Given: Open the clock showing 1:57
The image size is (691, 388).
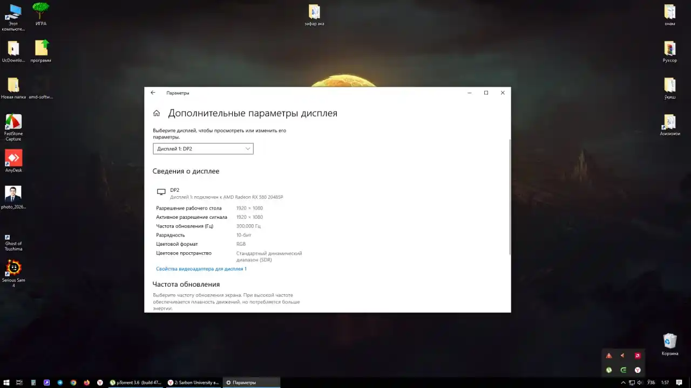Looking at the screenshot, I should tap(665, 383).
